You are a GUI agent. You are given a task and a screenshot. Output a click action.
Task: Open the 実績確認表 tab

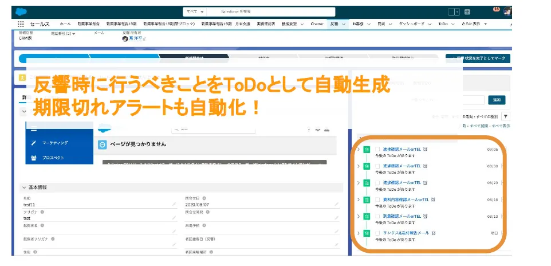(266, 24)
